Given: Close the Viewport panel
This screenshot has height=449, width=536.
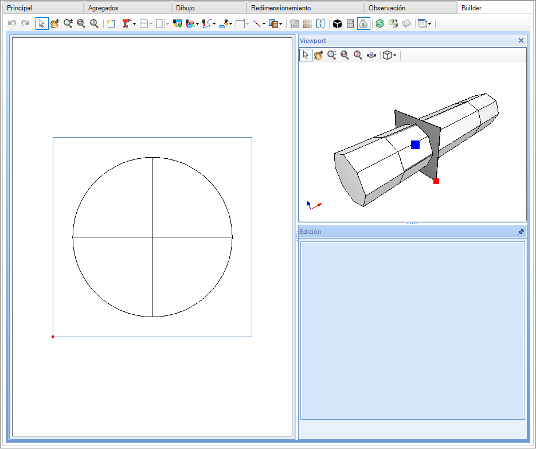Looking at the screenshot, I should [x=521, y=41].
